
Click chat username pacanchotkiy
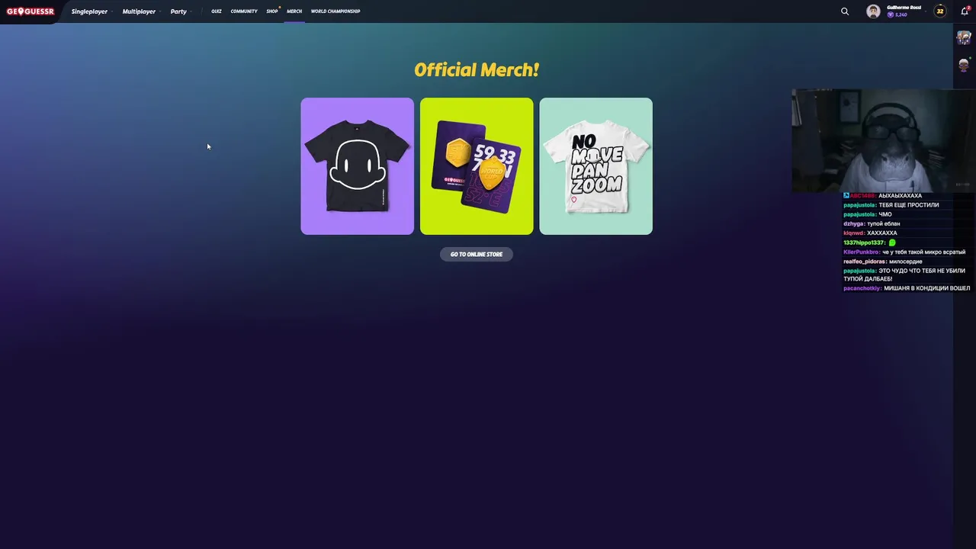(862, 288)
